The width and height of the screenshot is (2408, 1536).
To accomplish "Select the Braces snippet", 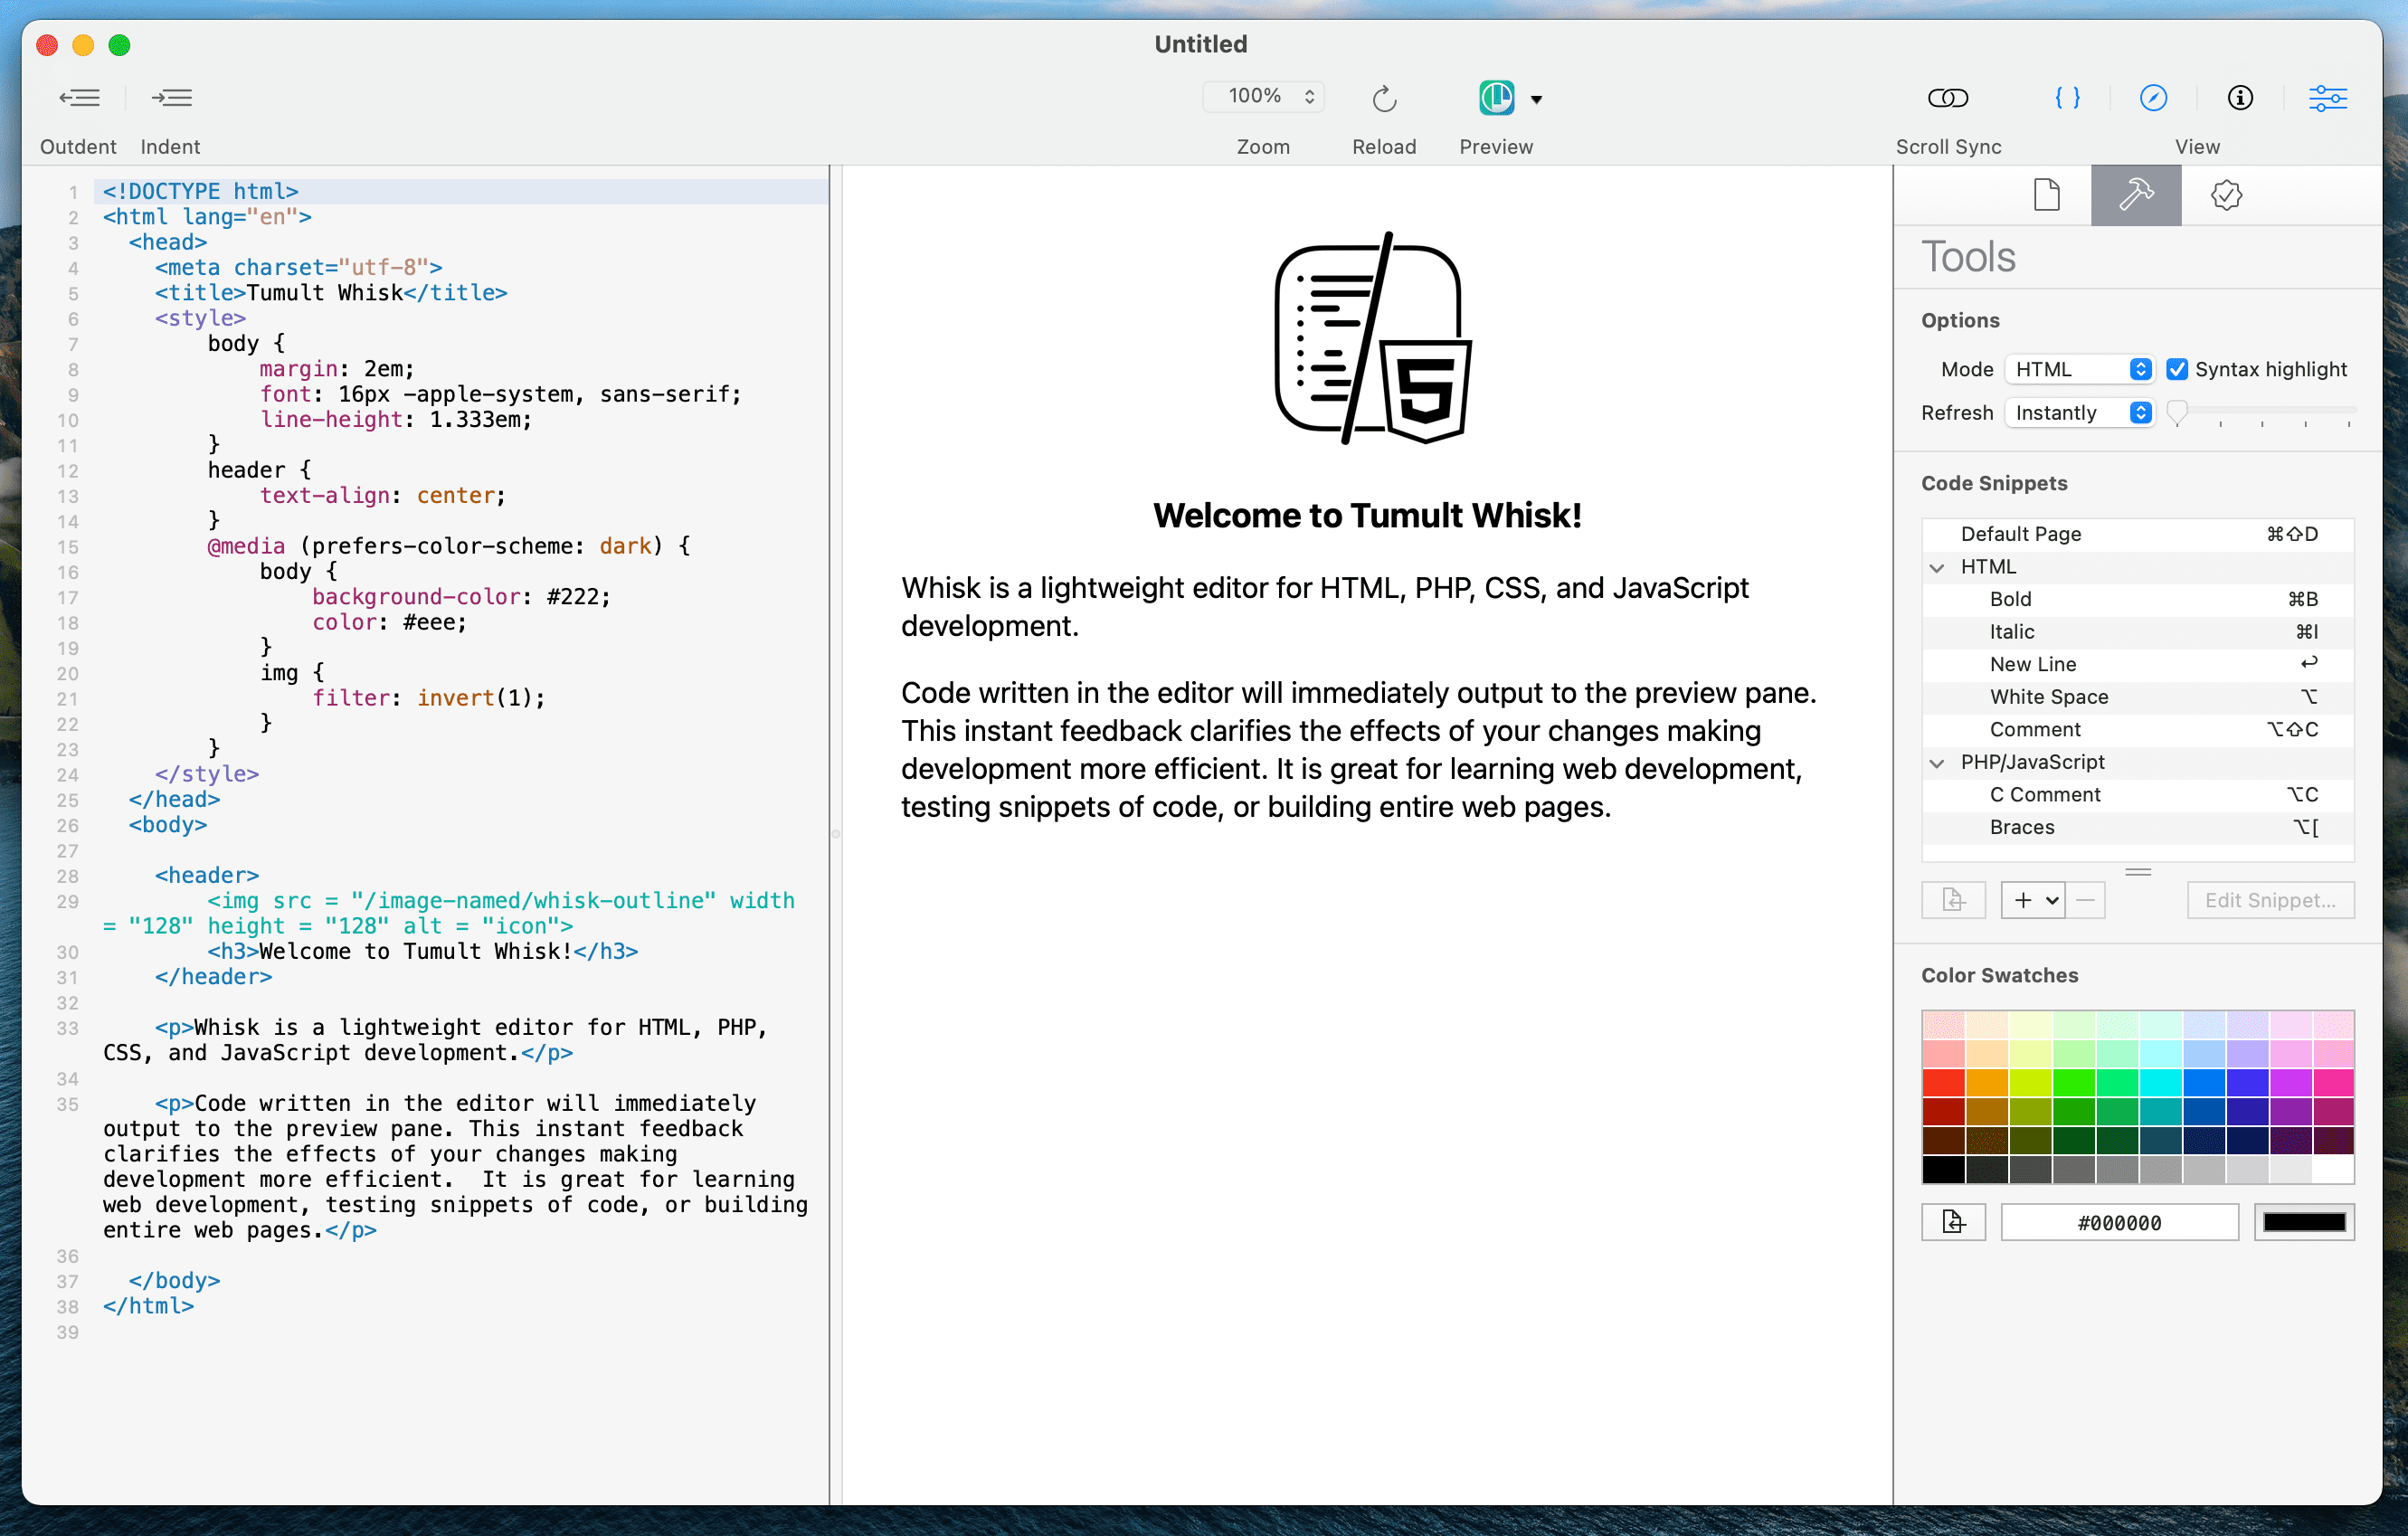I will (x=2137, y=827).
